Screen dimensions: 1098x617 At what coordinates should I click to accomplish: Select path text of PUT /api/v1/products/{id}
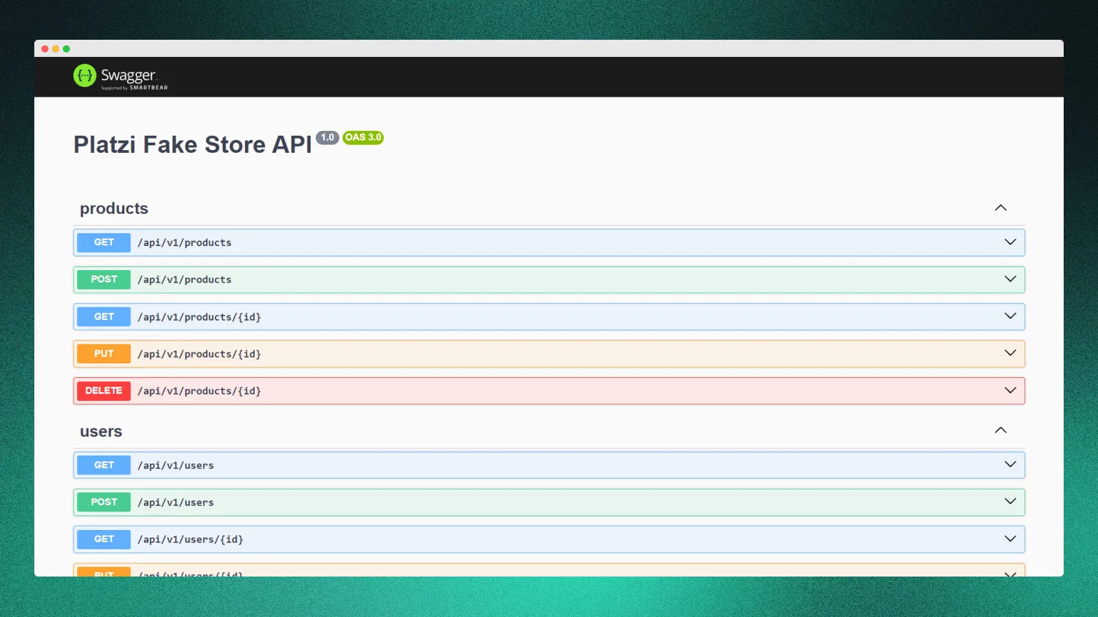(199, 354)
